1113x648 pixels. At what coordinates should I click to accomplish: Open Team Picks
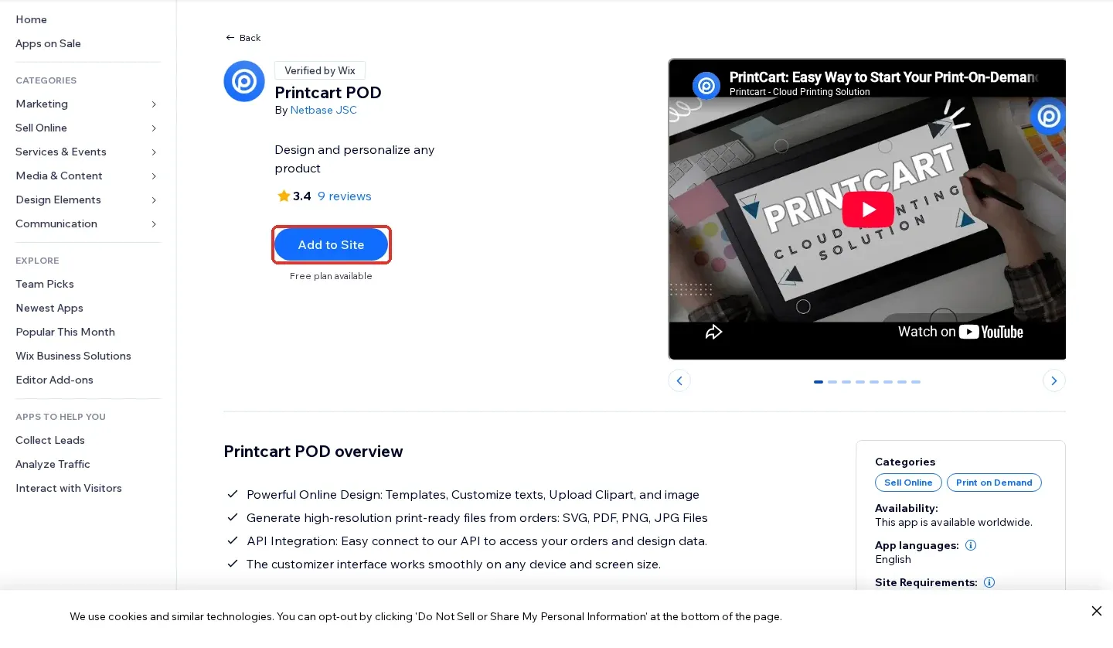[45, 284]
